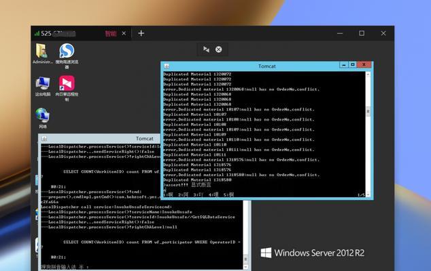
Task: Click the rear Tomcat scrollbar down arrow
Action: (245, 267)
